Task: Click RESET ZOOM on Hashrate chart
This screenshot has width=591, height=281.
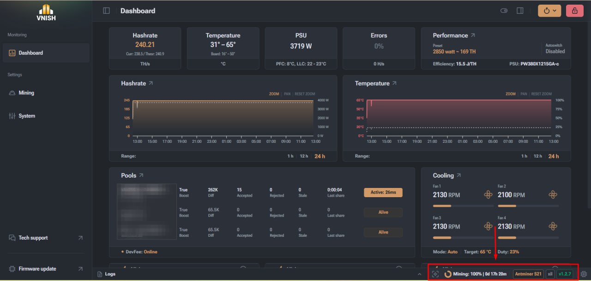Action: [x=305, y=94]
